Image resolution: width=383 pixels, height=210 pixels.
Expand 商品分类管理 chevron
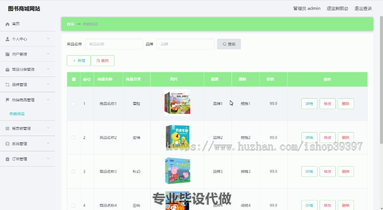tap(48, 69)
